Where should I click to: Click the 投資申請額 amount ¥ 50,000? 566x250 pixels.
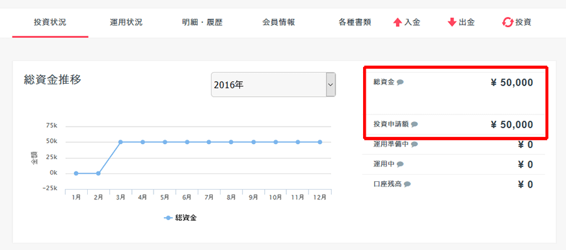pyautogui.click(x=512, y=125)
